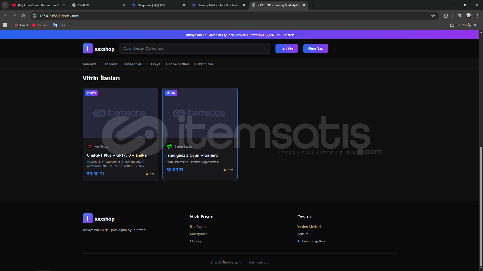View site information icon in address bar
Screen dimensions: 483x271
click(x=35, y=16)
